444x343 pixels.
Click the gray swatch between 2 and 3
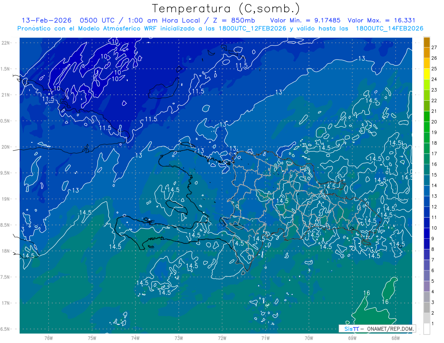tap(427, 307)
